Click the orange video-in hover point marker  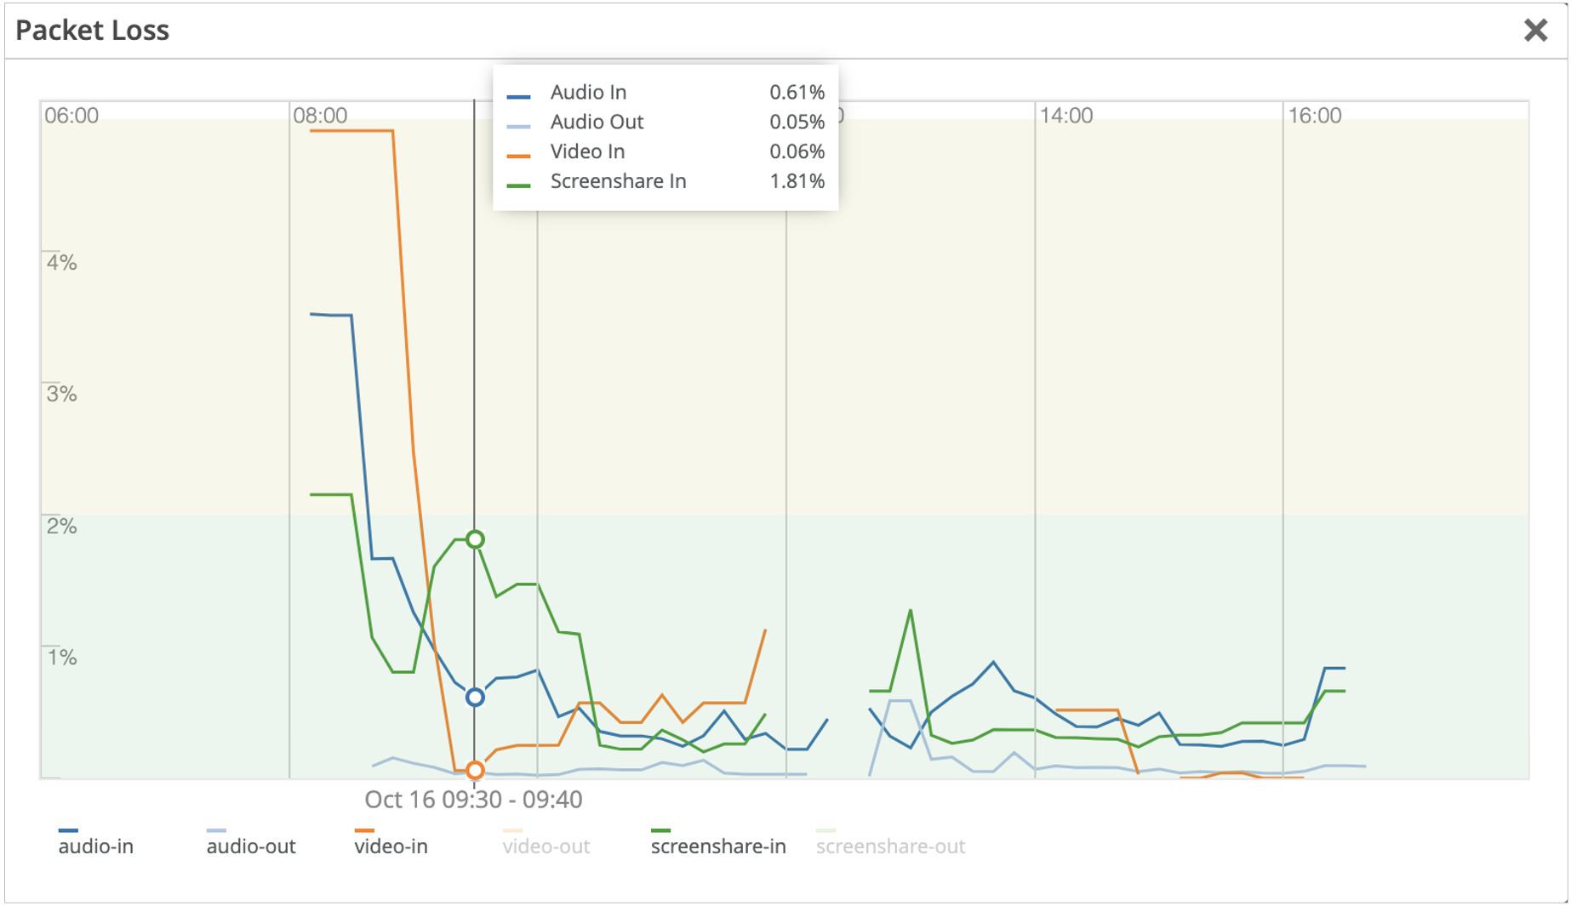pos(476,771)
